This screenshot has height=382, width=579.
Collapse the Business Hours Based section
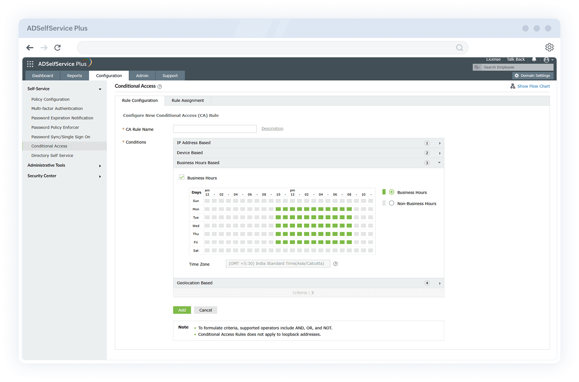pyautogui.click(x=439, y=163)
